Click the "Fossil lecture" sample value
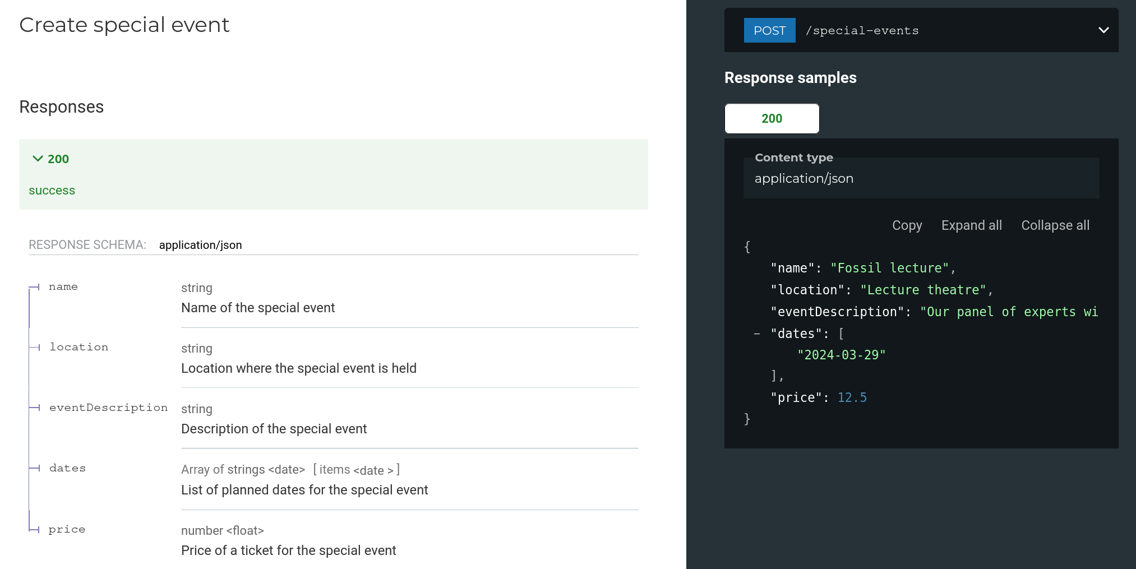 [889, 269]
